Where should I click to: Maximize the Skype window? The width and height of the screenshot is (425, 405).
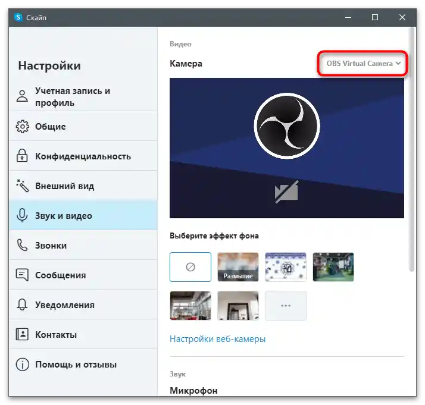[375, 17]
